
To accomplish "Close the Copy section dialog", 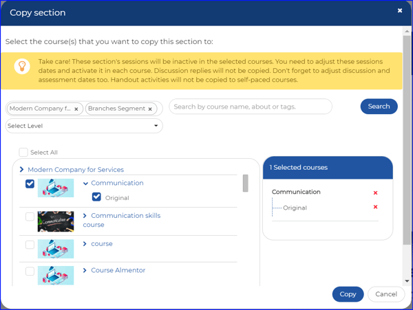I will click(x=399, y=10).
